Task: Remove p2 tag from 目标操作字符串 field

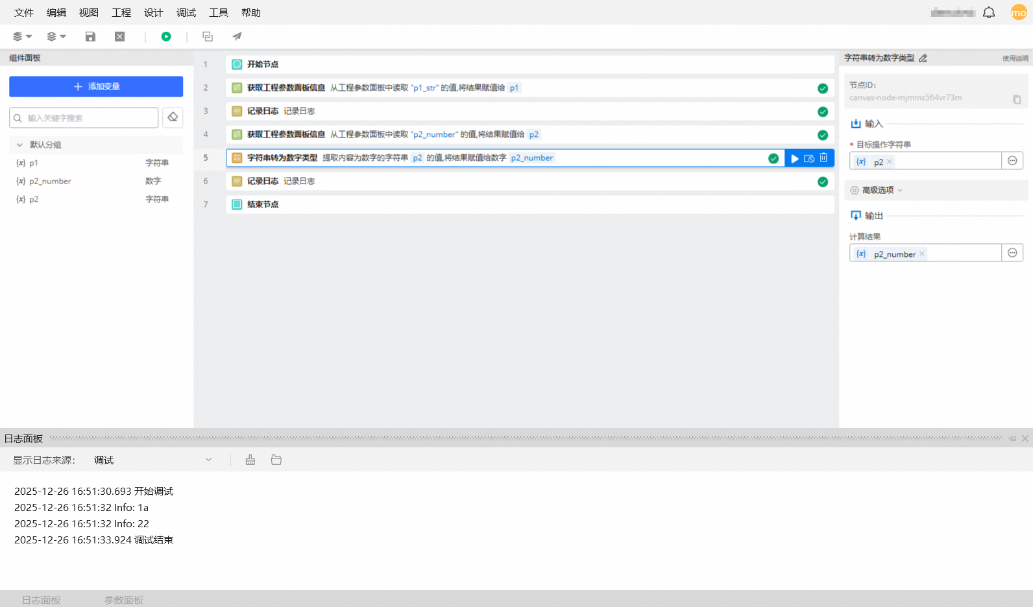Action: pos(890,161)
